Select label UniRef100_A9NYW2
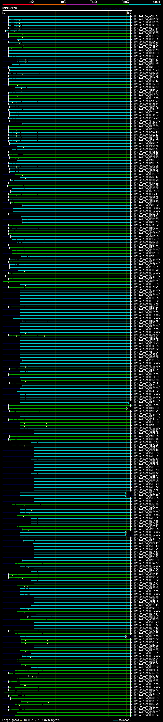163x722 pixels. point(146,42)
